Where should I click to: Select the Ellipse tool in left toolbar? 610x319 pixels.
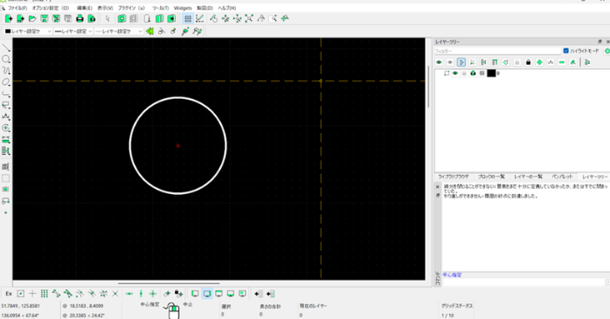point(6,82)
